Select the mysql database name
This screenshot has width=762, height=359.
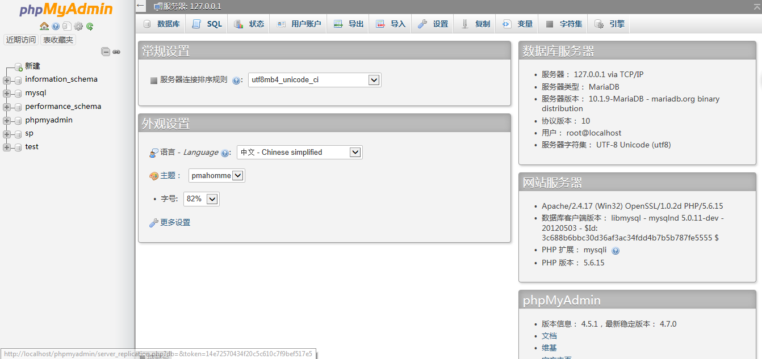click(36, 93)
